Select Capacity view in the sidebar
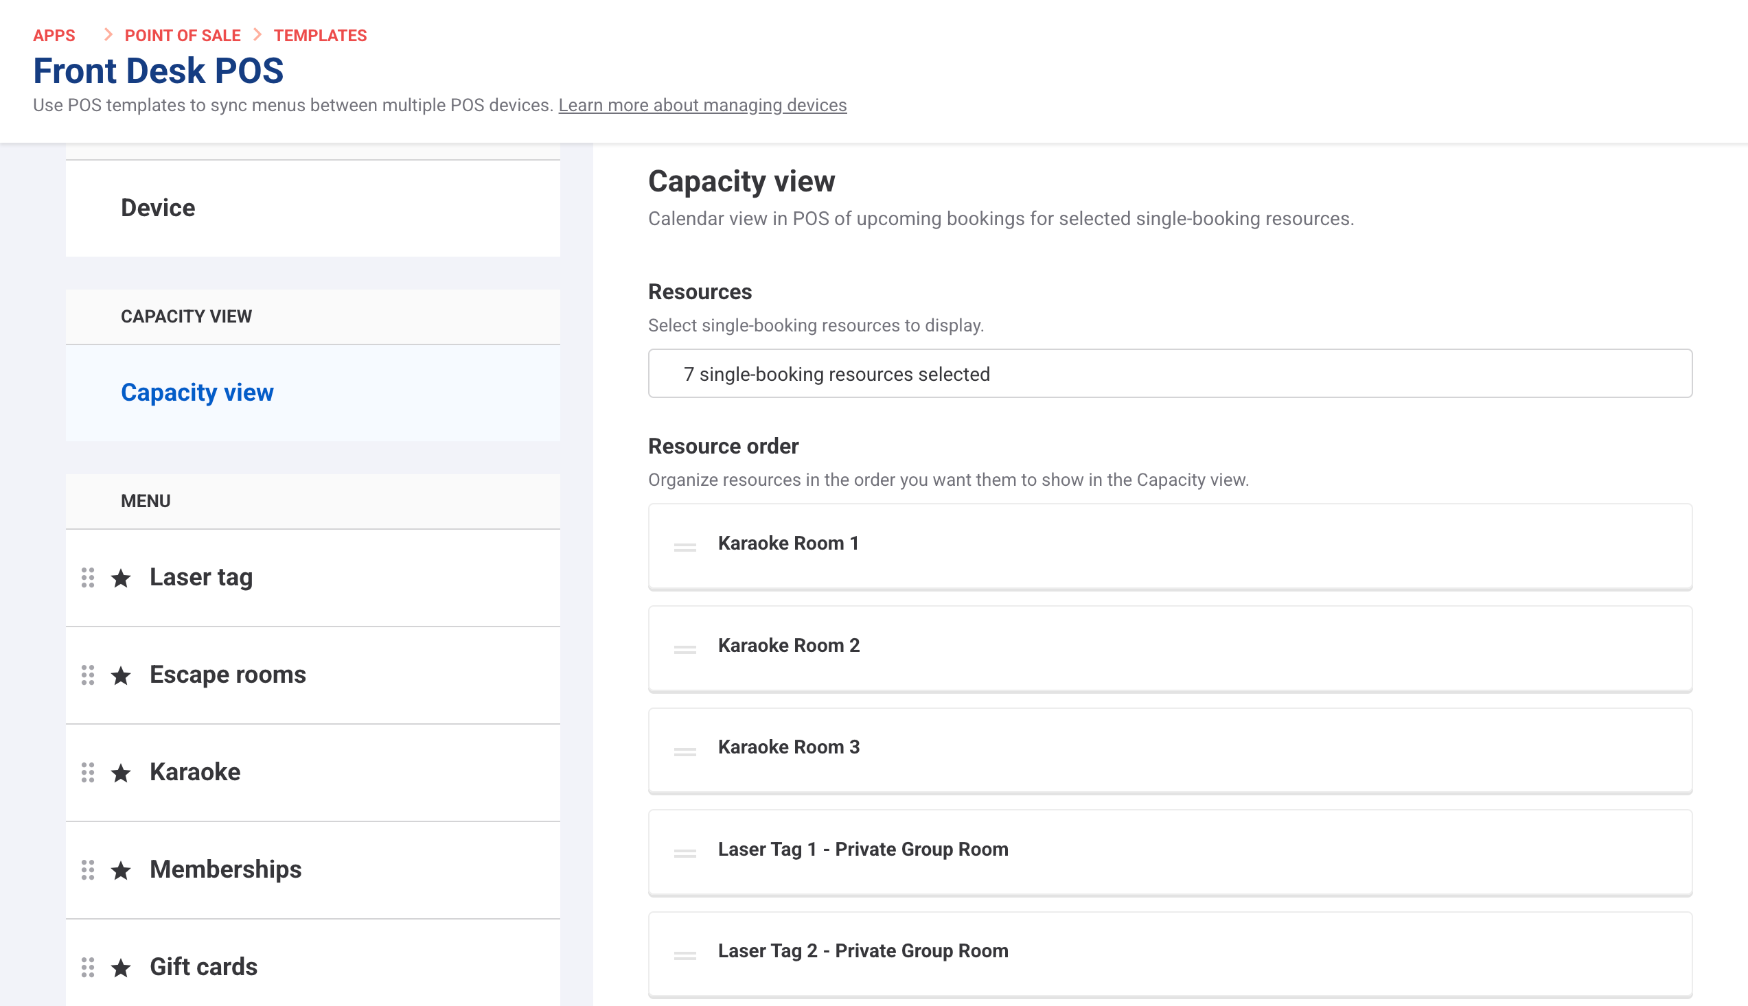The image size is (1748, 1006). click(x=197, y=393)
